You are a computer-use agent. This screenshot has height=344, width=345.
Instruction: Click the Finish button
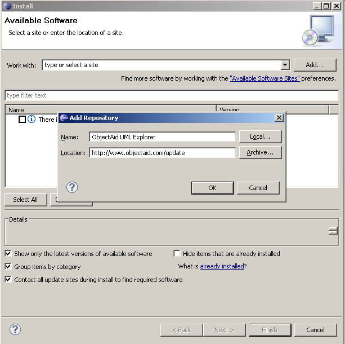[270, 330]
